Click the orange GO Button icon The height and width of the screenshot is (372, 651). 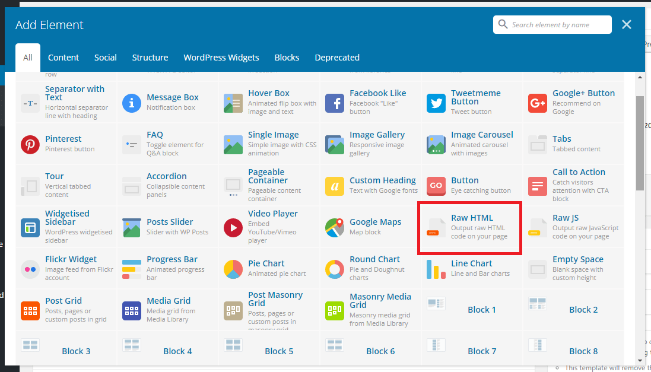436,186
